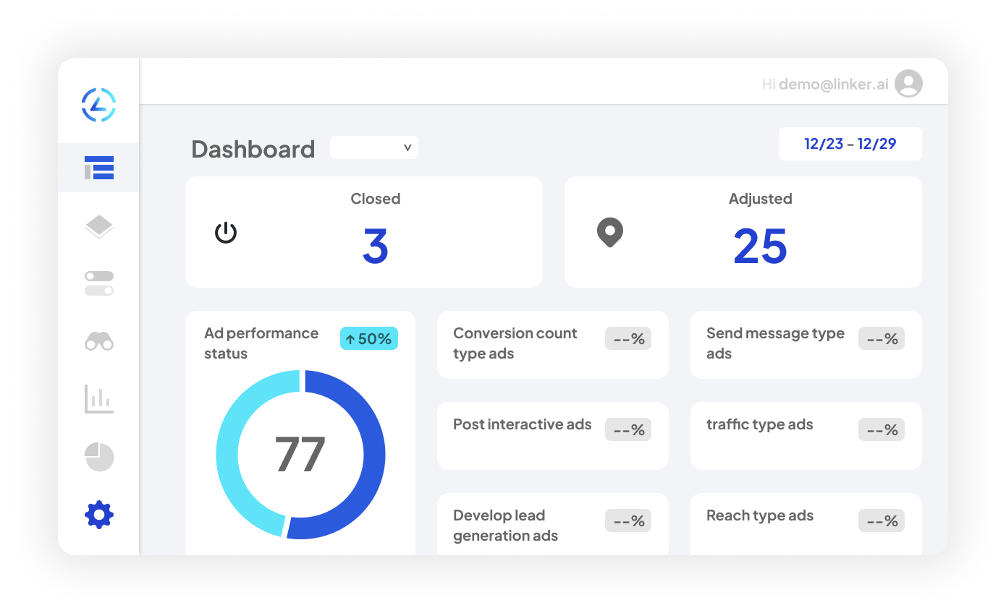Open Conversion count type ads card
Screen dimensions: 1006x613
tap(553, 345)
